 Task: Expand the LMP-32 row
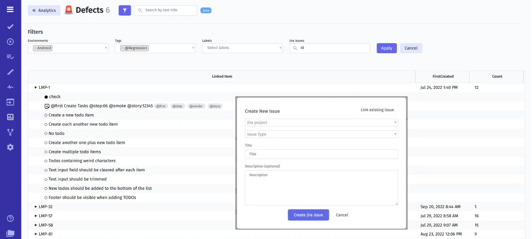[x=36, y=207]
